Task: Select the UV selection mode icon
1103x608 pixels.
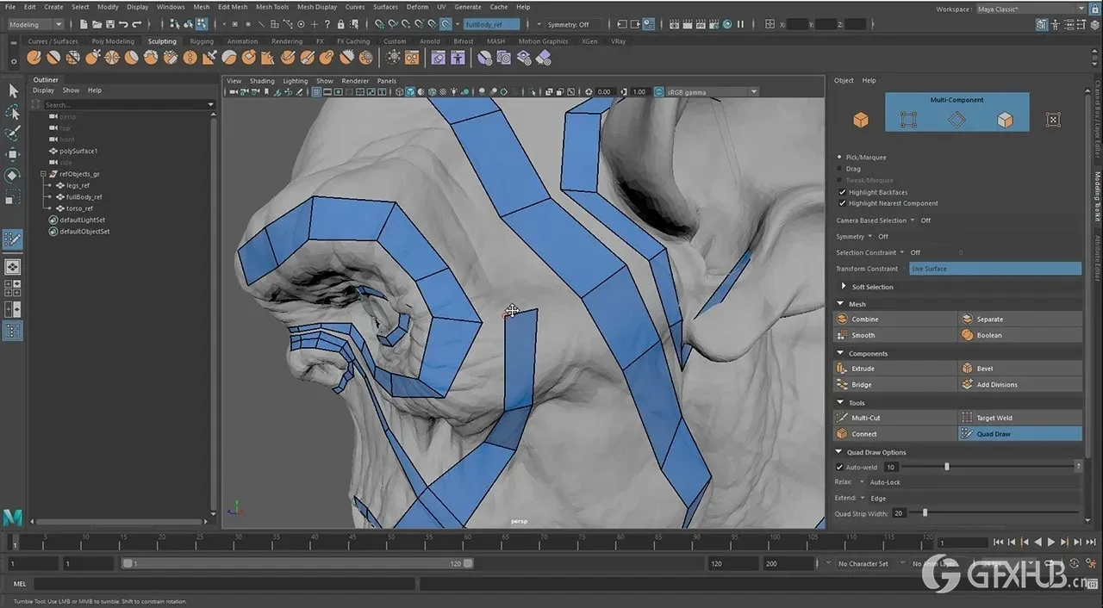Action: 1053,121
